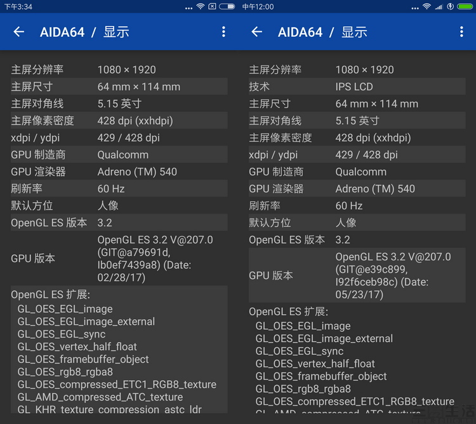
Task: Select the 主屏分辨率 row in the right screen
Action: coord(357,70)
